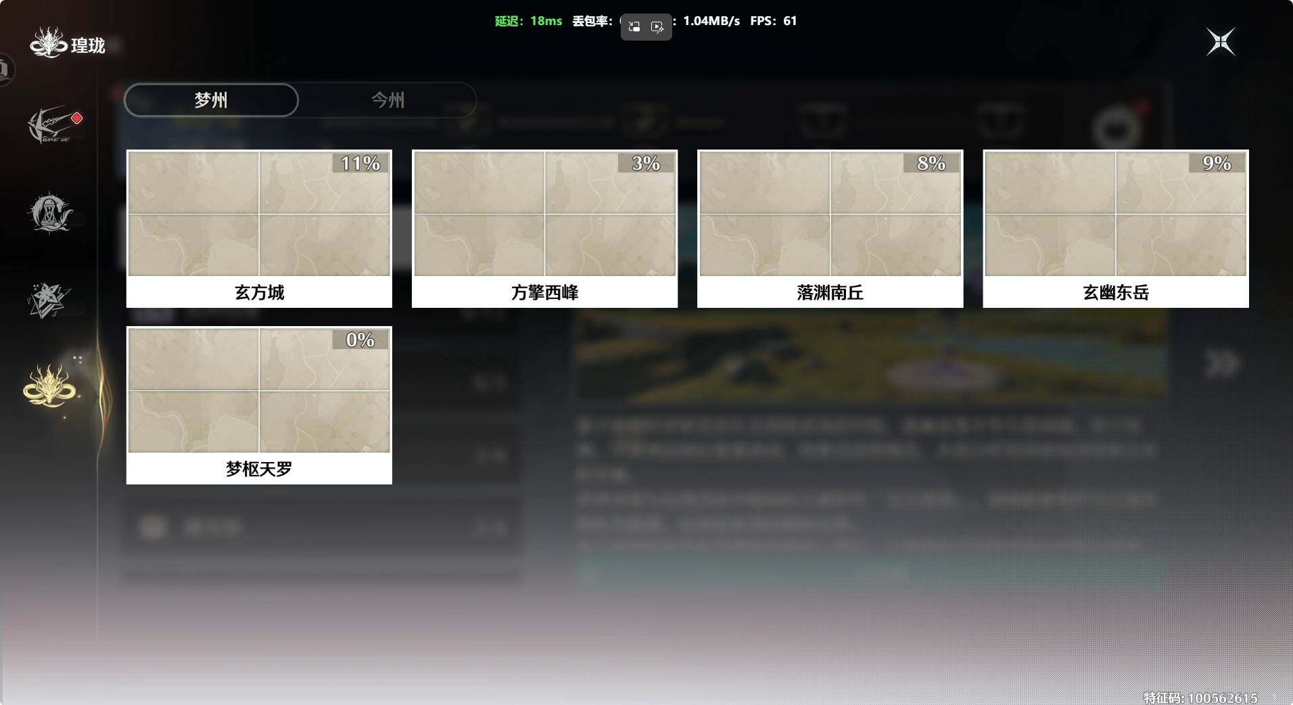Click the 瑝珑 logo icon at top left
1293x705 pixels.
[49, 43]
